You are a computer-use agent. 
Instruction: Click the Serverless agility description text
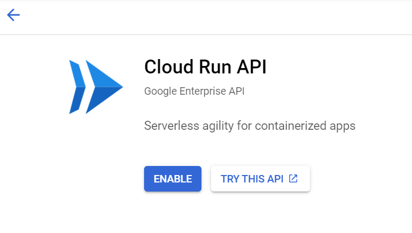point(250,126)
